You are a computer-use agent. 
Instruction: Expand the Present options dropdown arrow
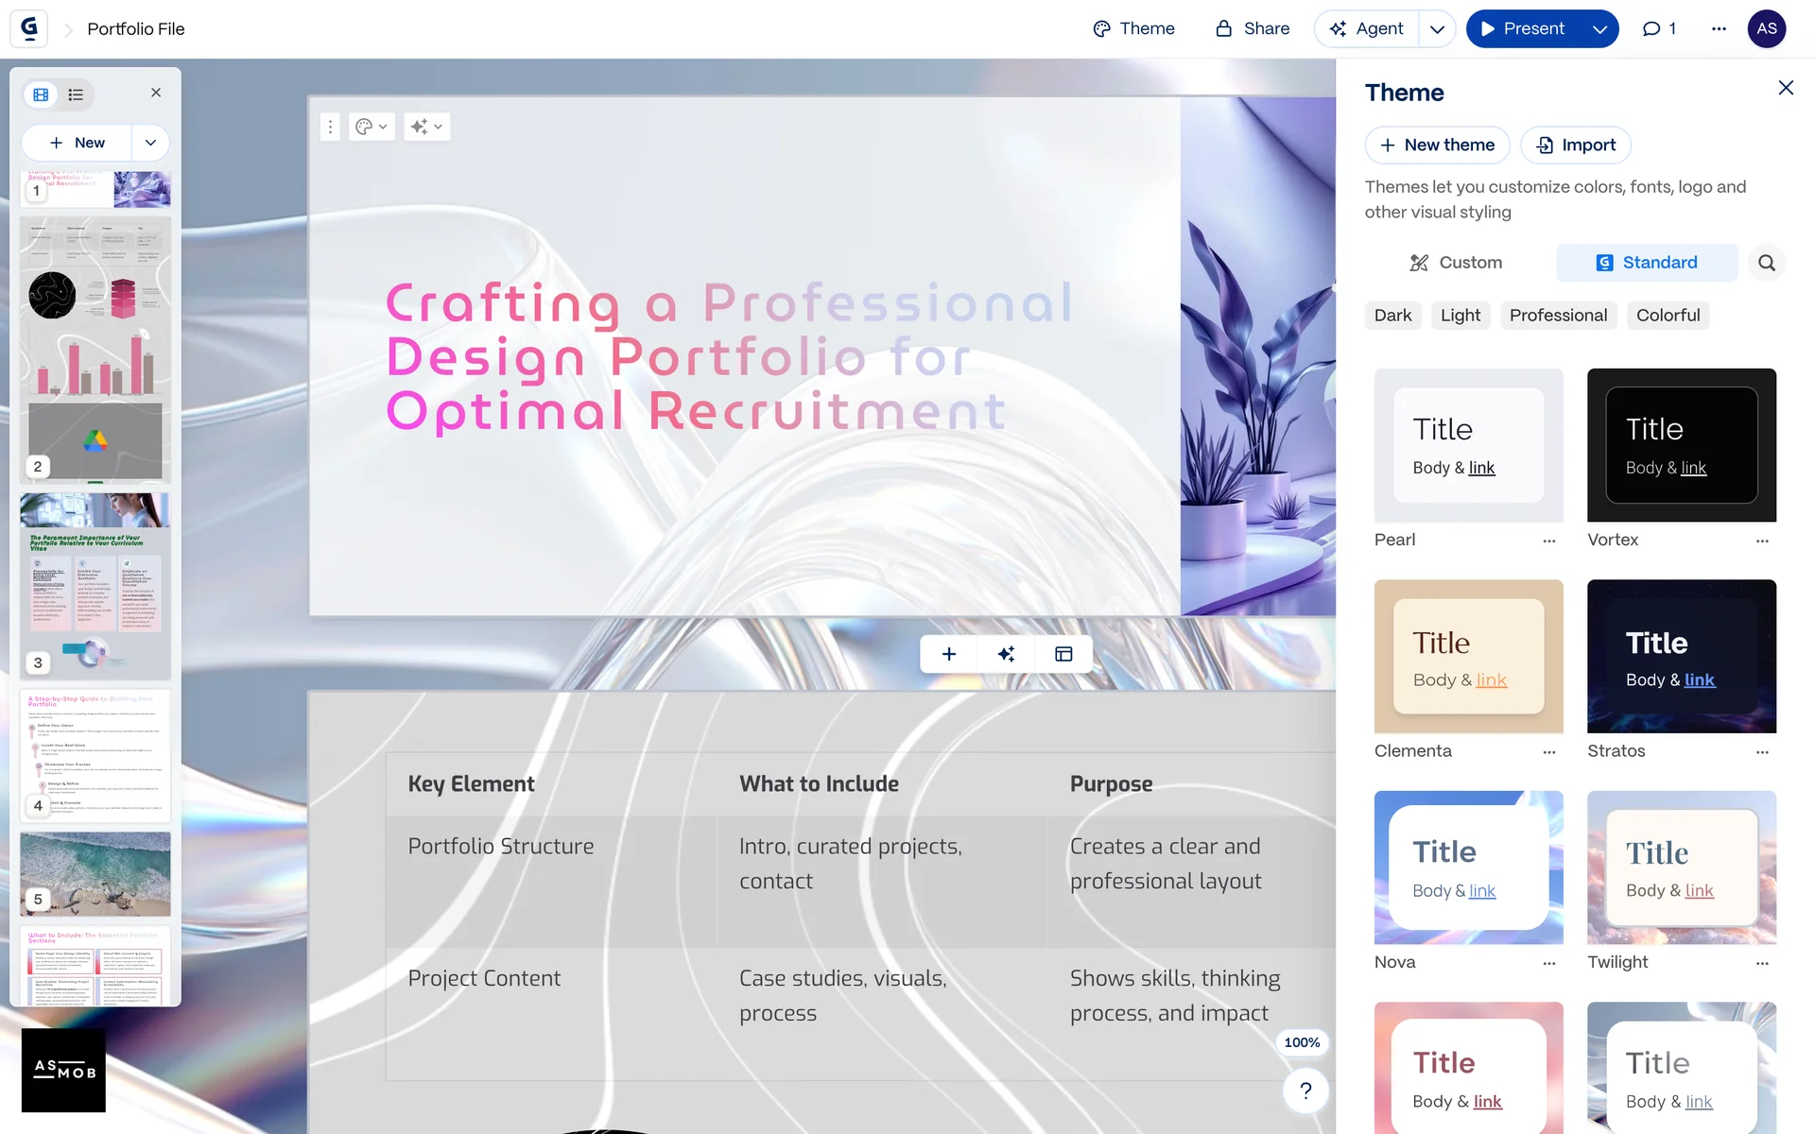[x=1599, y=28]
